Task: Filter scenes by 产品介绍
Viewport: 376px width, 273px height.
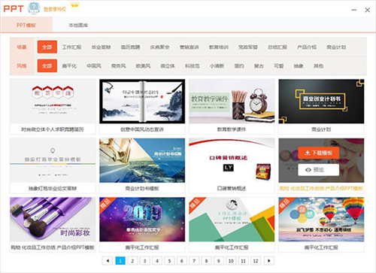Action: [x=307, y=47]
